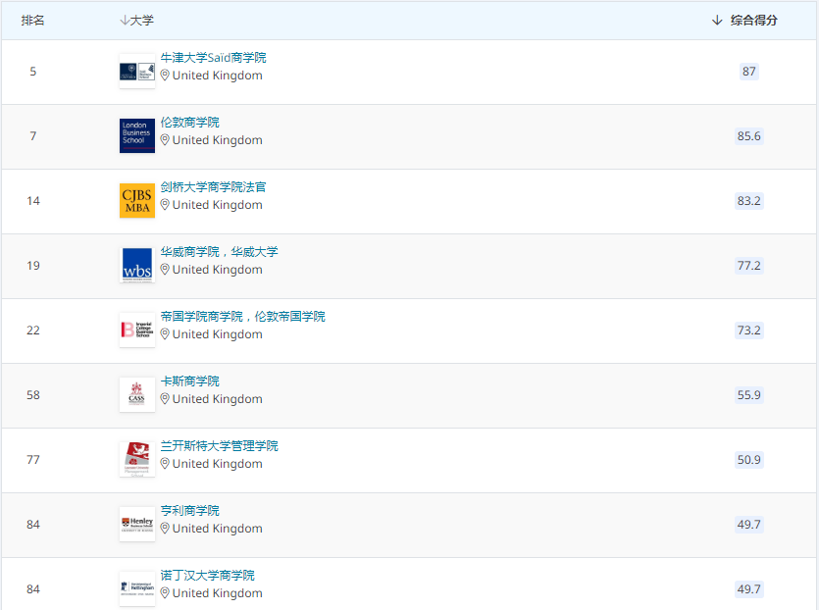The width and height of the screenshot is (819, 610).
Task: Open 伦敦商学院 link
Action: click(189, 123)
